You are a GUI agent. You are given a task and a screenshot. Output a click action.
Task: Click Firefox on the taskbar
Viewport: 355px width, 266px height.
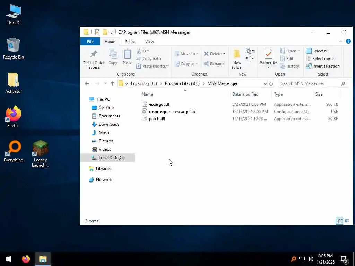pos(26,259)
